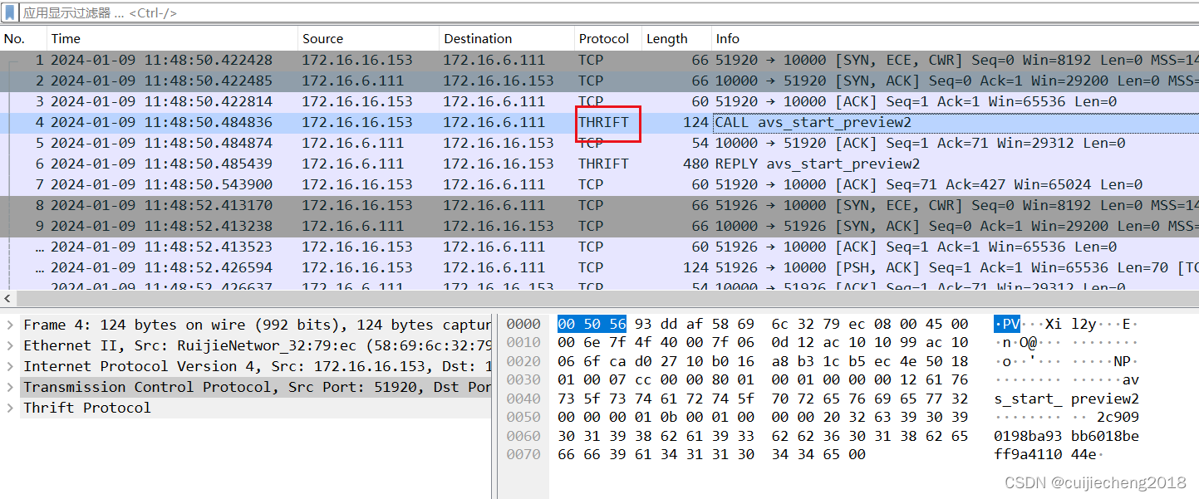Screen dimensions: 1199x499
Task: Sort packets by the Destination column
Action: pyautogui.click(x=478, y=38)
